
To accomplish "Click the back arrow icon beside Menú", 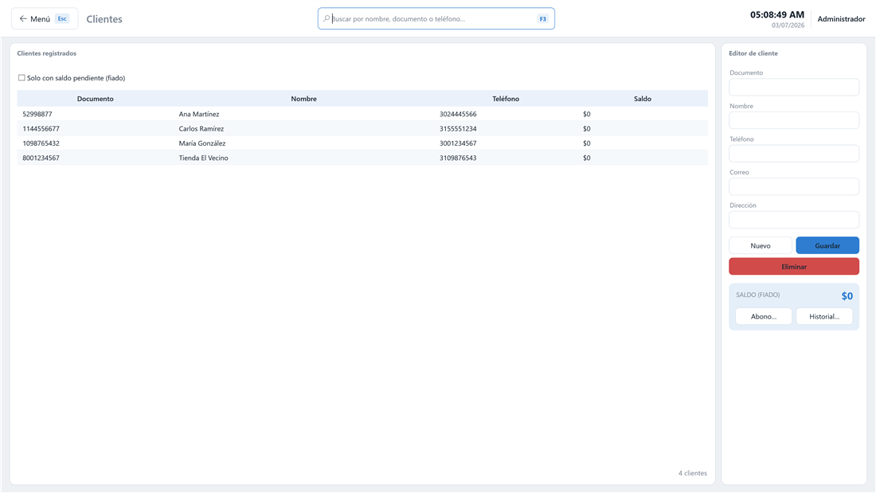I will (x=23, y=18).
